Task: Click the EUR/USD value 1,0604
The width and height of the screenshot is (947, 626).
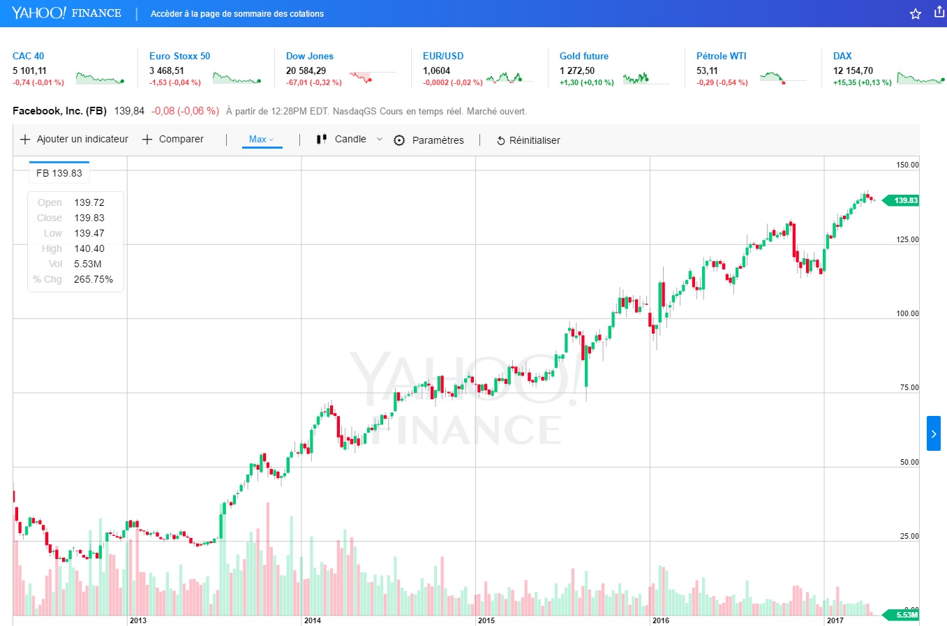Action: (436, 70)
